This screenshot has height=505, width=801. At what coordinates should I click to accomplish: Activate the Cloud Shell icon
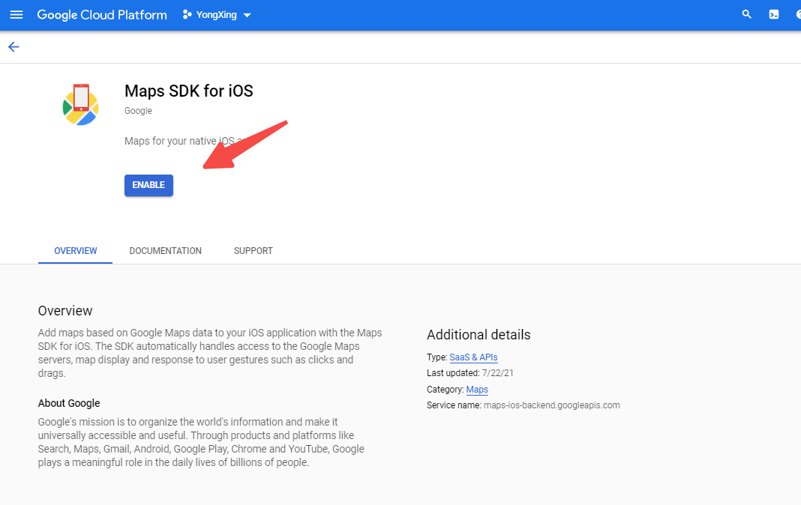tap(774, 14)
